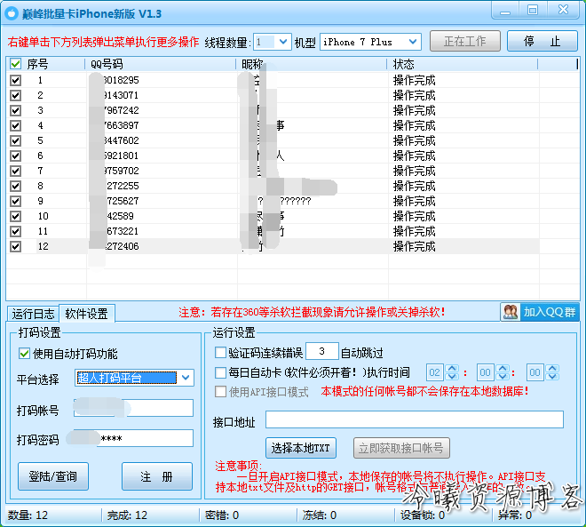Screen dimensions: 586x527
Task: Increase the seconds value with up arrow
Action: 552,369
